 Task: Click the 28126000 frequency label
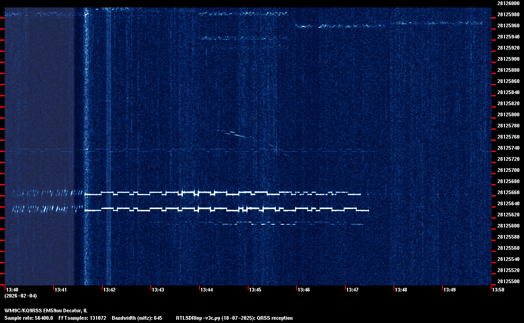tap(508, 3)
